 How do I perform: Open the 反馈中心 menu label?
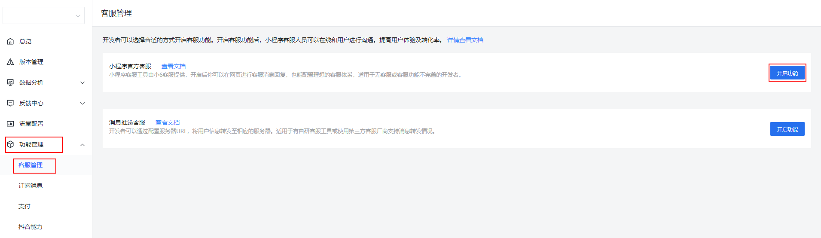[31, 103]
